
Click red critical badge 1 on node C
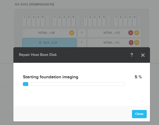tap(131, 43)
